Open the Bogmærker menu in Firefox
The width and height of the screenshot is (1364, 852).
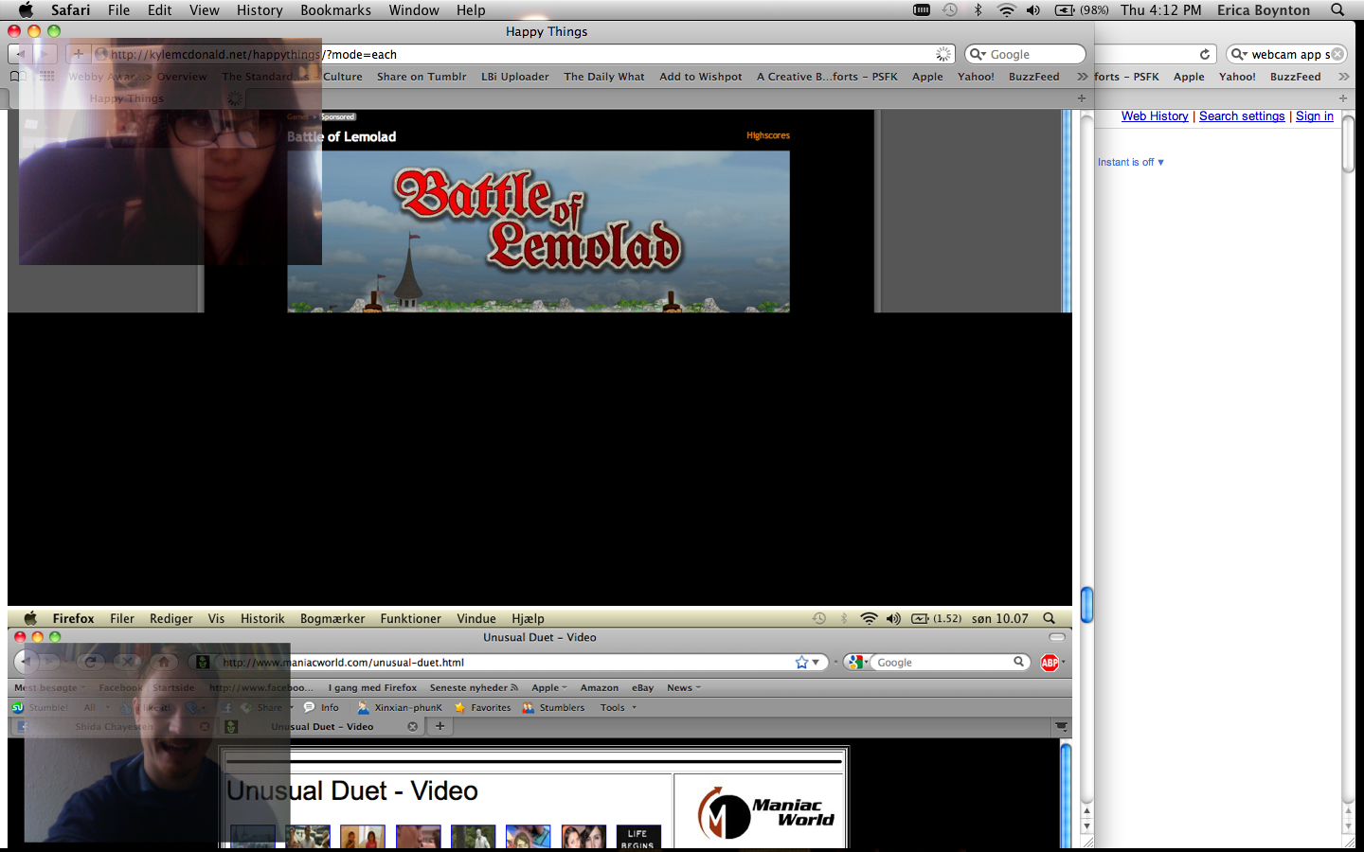[332, 618]
